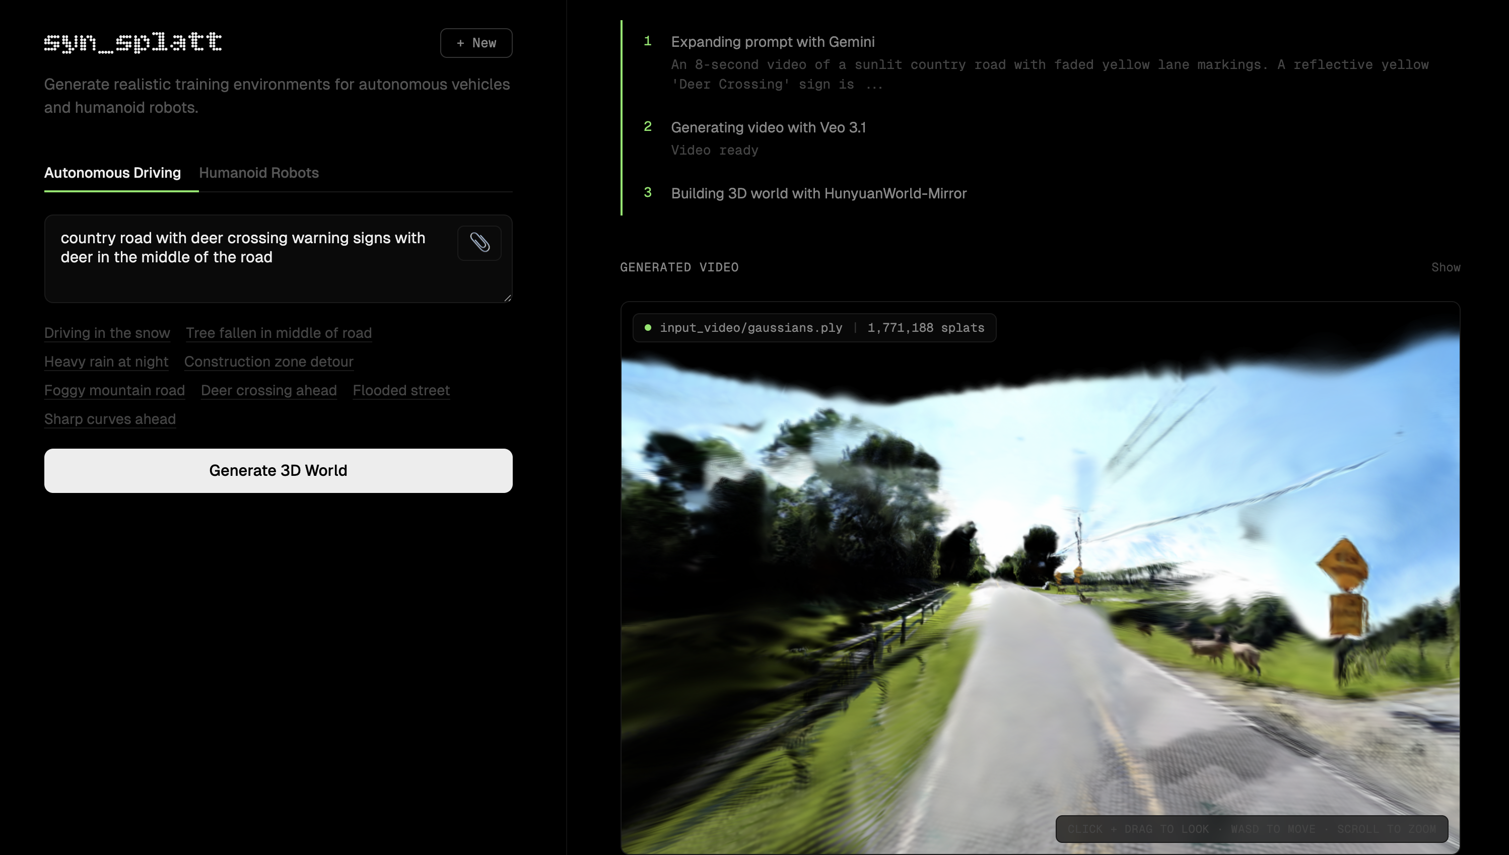The width and height of the screenshot is (1509, 855).
Task: Select 'Deer crossing ahead' preset
Action: coord(268,391)
